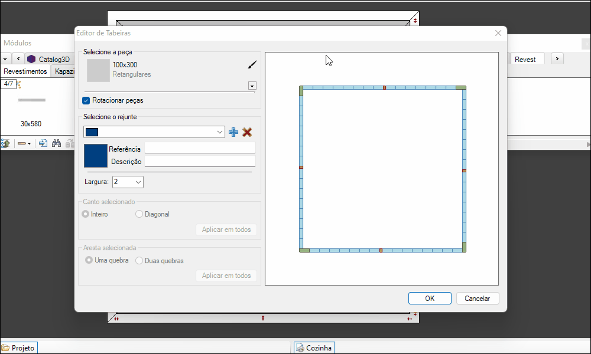Click the red horizontal arrows at canvas bottom-right
Viewport: 591px width, 354px height.
[x=410, y=319]
